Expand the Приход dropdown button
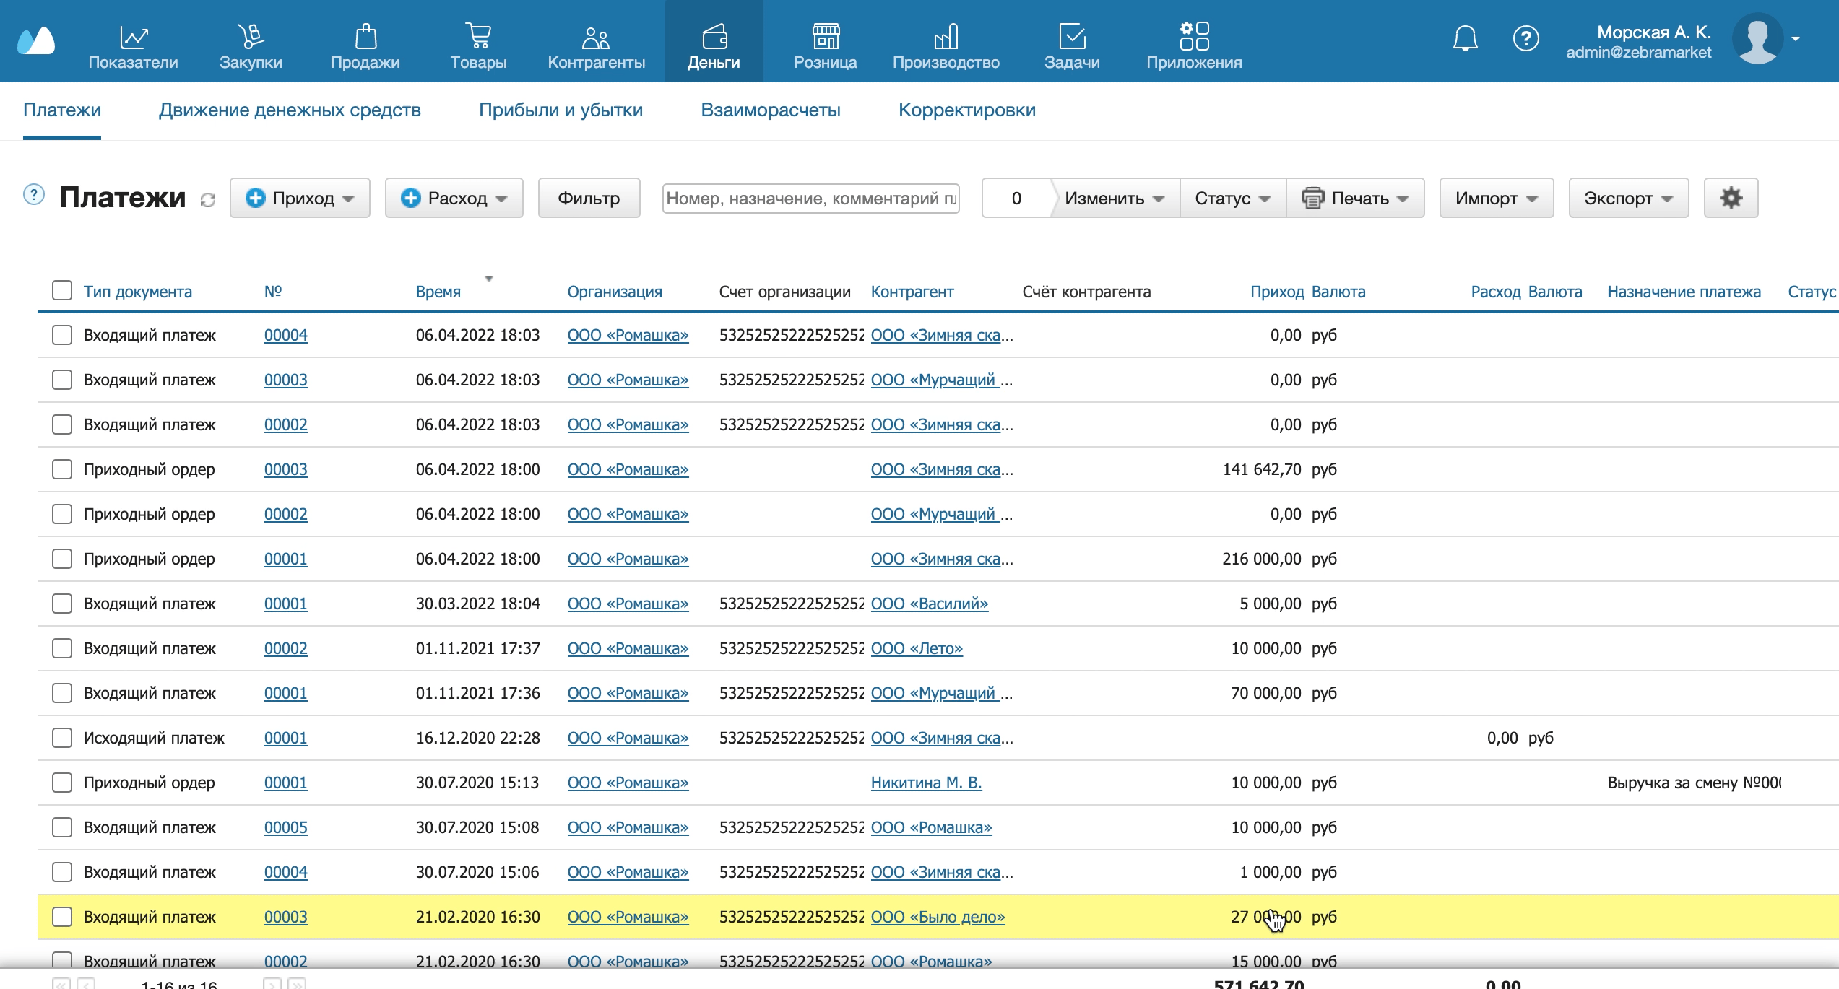This screenshot has height=989, width=1839. (300, 198)
